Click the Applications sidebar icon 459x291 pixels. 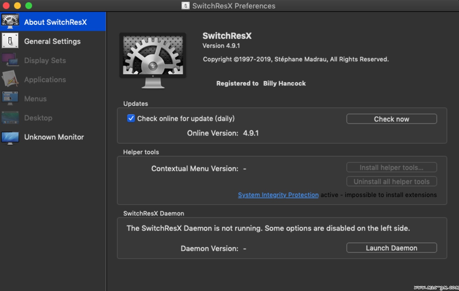click(10, 79)
